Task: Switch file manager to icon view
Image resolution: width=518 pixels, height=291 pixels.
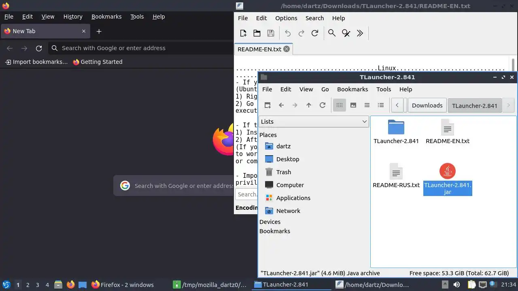Action: click(340, 105)
